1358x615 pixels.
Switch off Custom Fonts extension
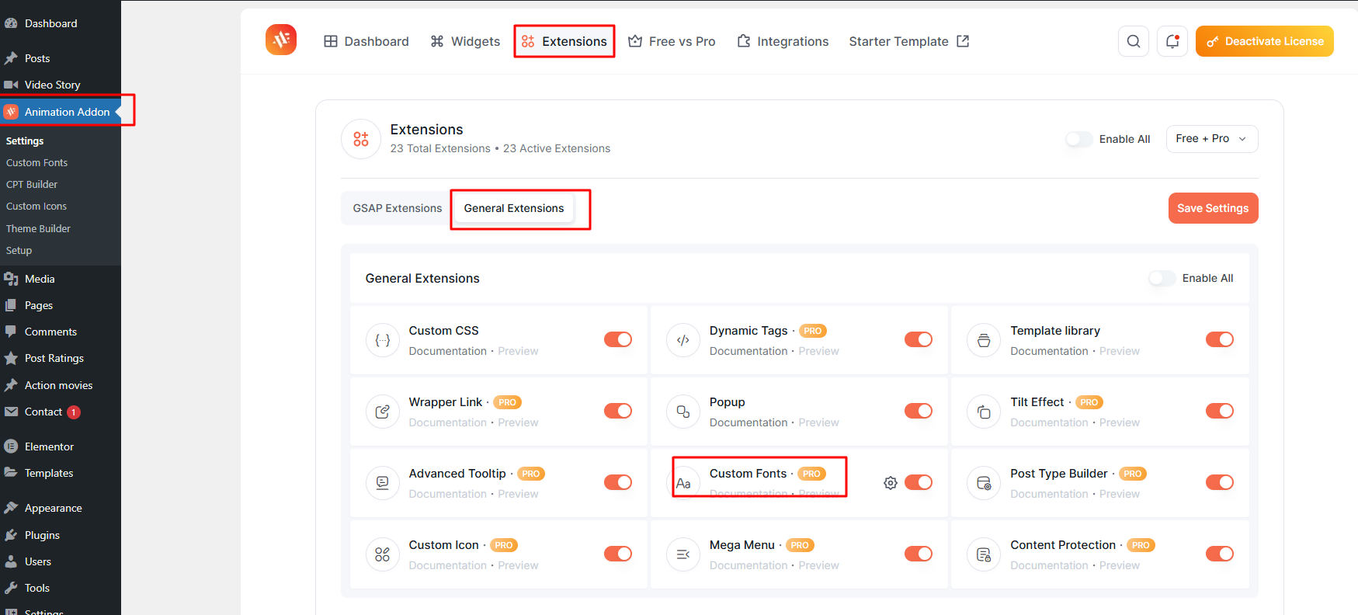919,482
